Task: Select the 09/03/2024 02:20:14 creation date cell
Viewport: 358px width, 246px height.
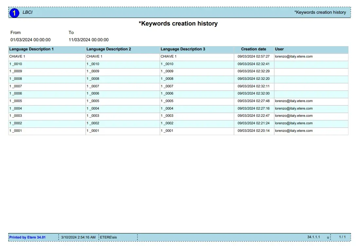Action: coord(254,131)
